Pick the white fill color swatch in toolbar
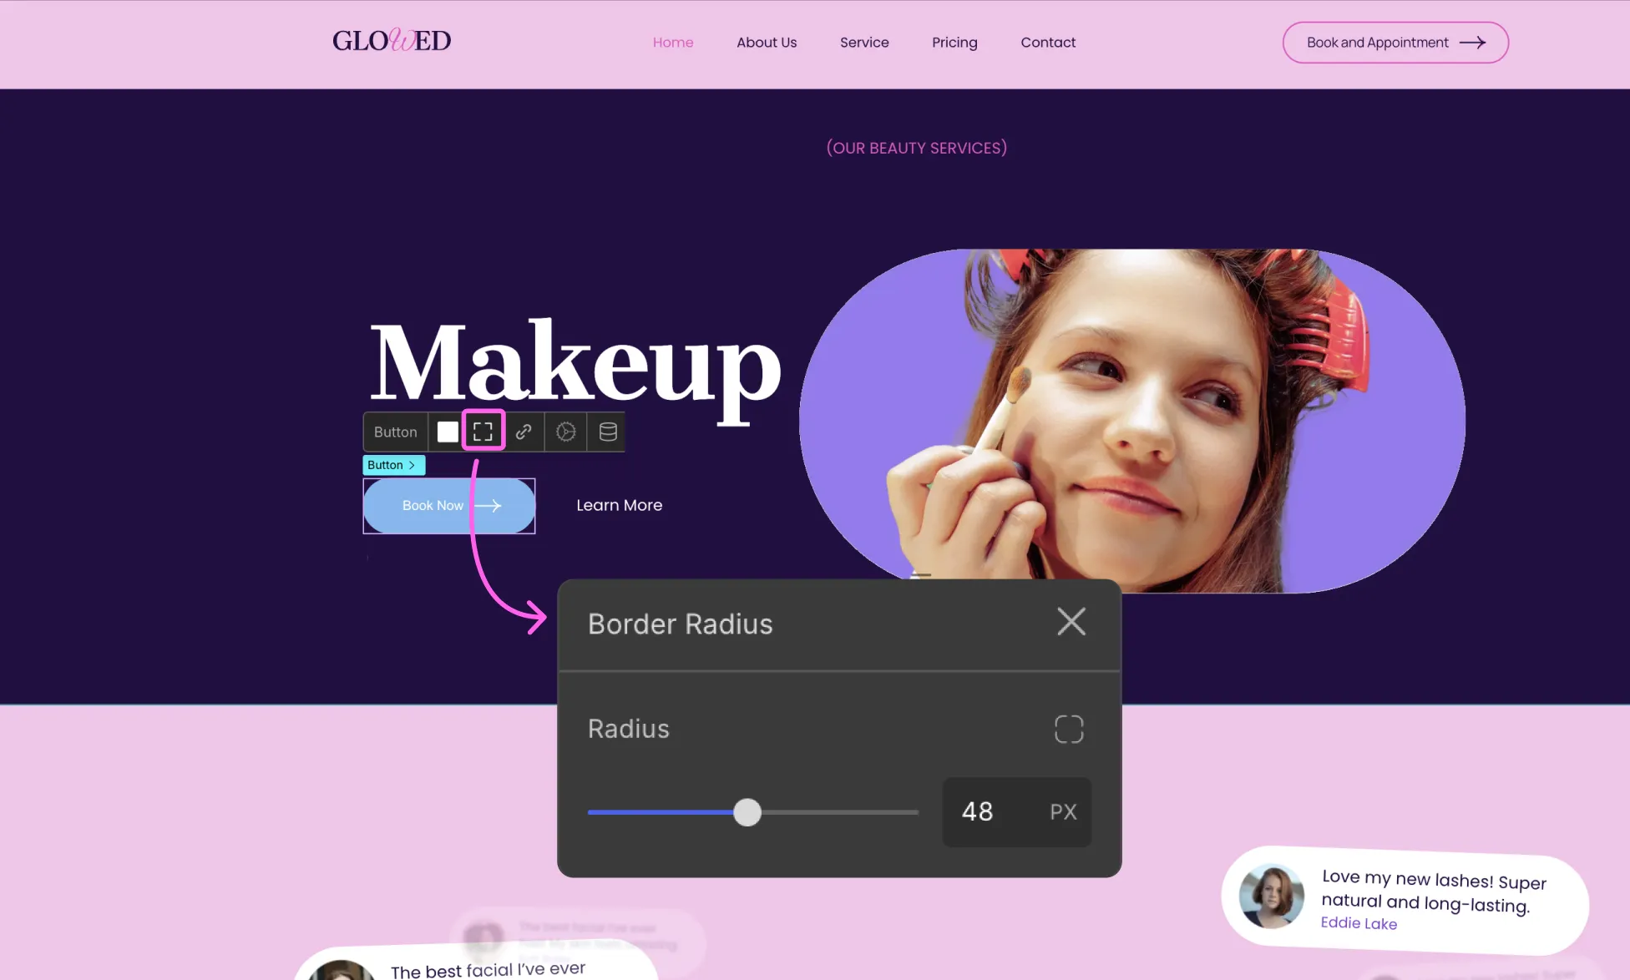Viewport: 1630px width, 980px height. (x=448, y=432)
